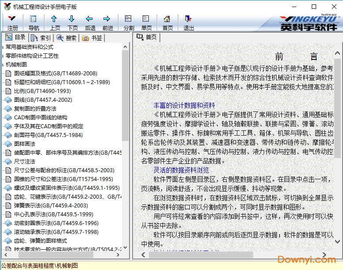
Task: Click the 丰富的设计数据和资料 blue heading
Action: click(x=184, y=105)
